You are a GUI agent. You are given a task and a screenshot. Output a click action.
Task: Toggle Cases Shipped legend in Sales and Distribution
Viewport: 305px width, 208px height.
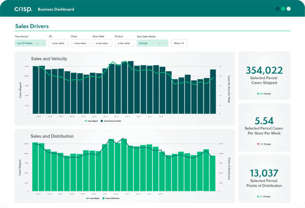click(93, 198)
